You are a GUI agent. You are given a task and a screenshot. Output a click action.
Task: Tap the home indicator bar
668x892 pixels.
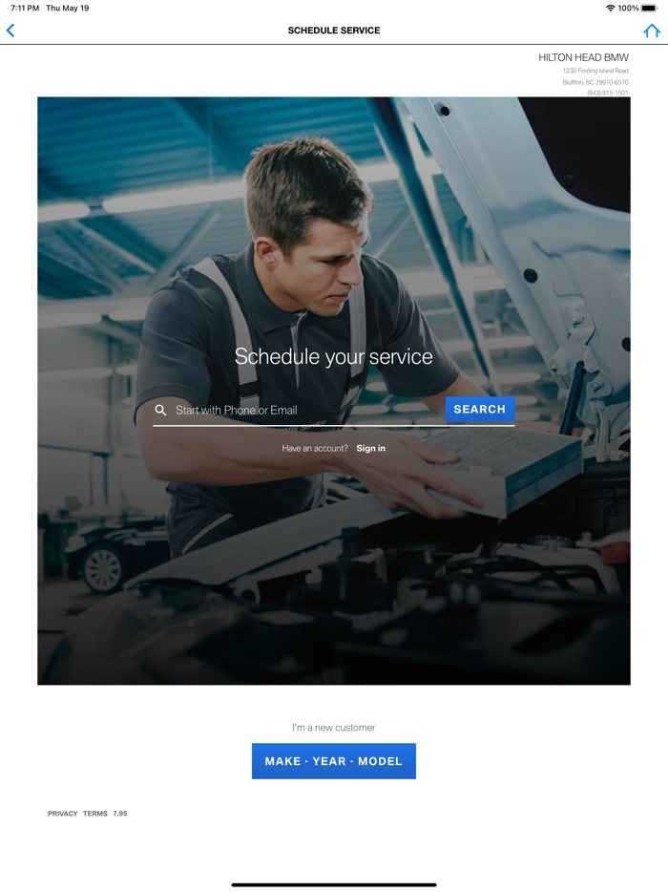(334, 884)
